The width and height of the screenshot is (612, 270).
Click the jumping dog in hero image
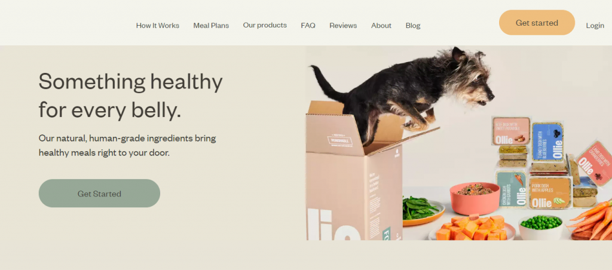click(406, 94)
